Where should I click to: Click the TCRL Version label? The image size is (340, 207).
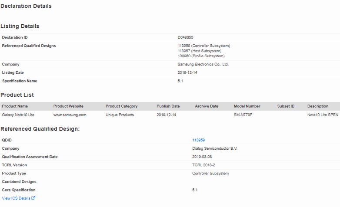(14, 165)
